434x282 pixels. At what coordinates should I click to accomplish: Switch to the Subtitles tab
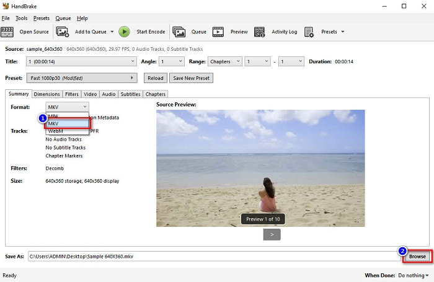pos(130,94)
